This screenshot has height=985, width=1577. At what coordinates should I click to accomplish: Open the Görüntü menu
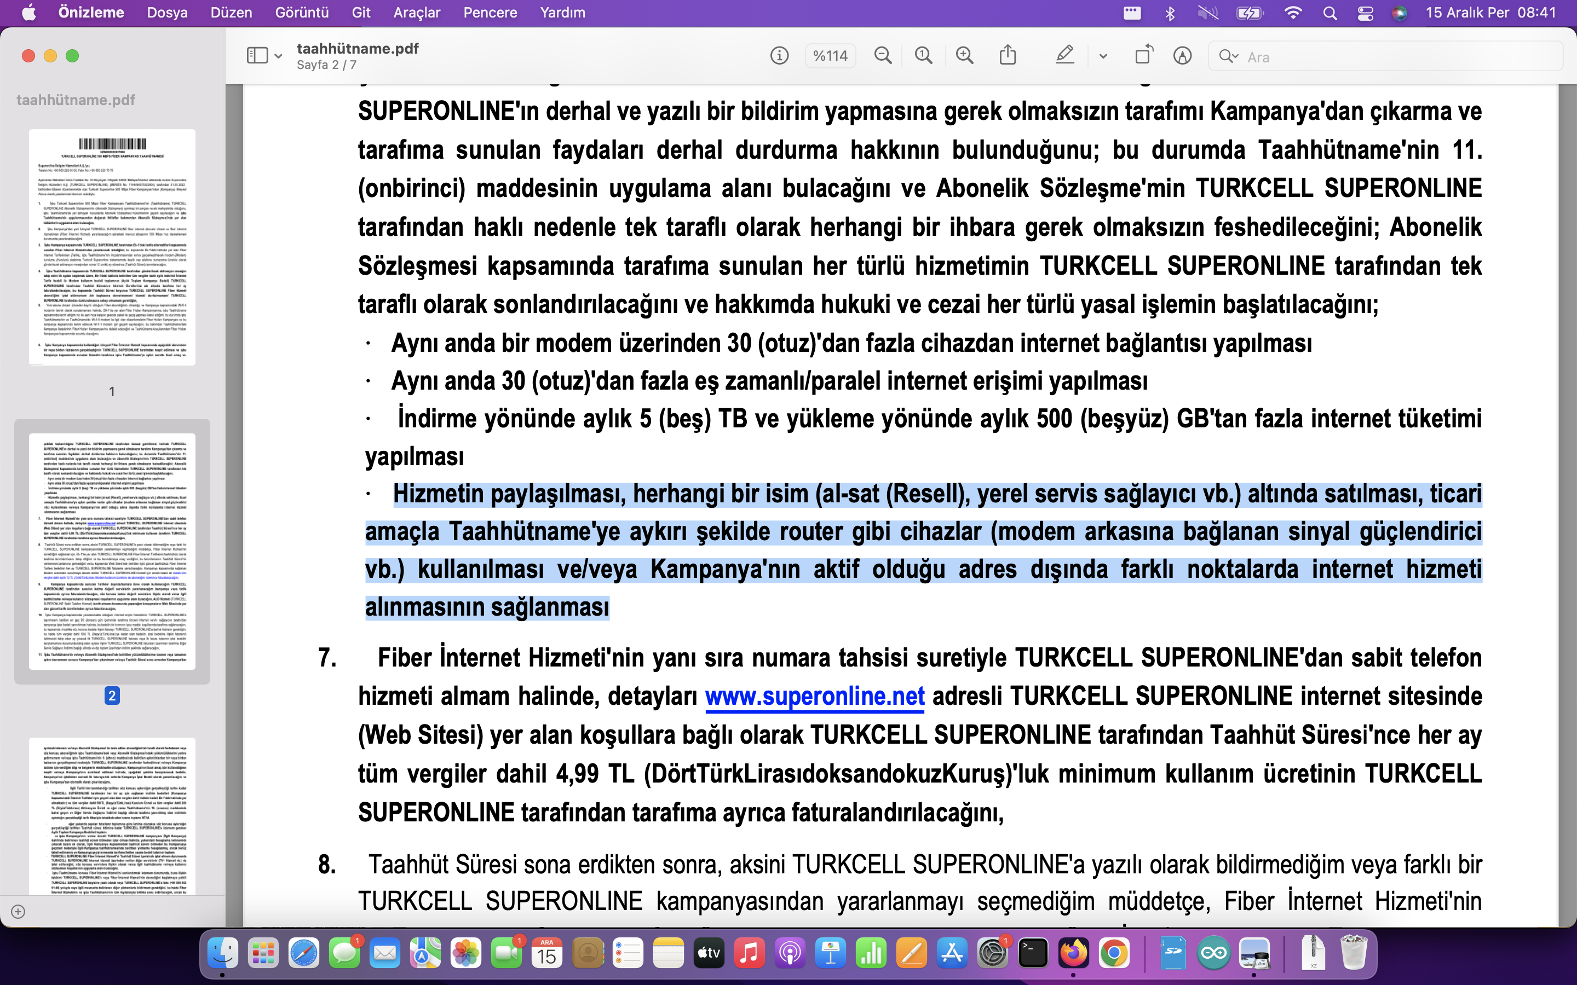point(302,13)
